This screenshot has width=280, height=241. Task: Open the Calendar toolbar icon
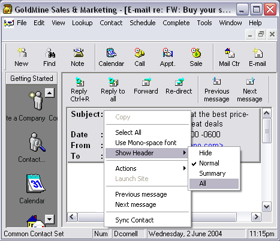112,57
